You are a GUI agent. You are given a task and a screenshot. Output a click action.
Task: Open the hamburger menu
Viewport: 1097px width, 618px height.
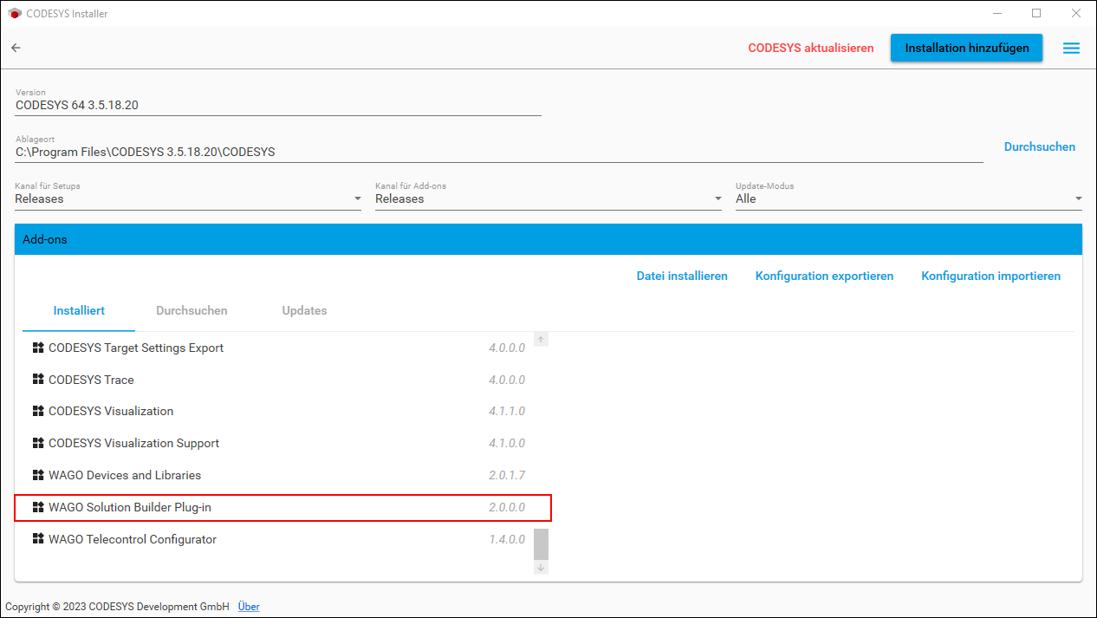[x=1071, y=49]
